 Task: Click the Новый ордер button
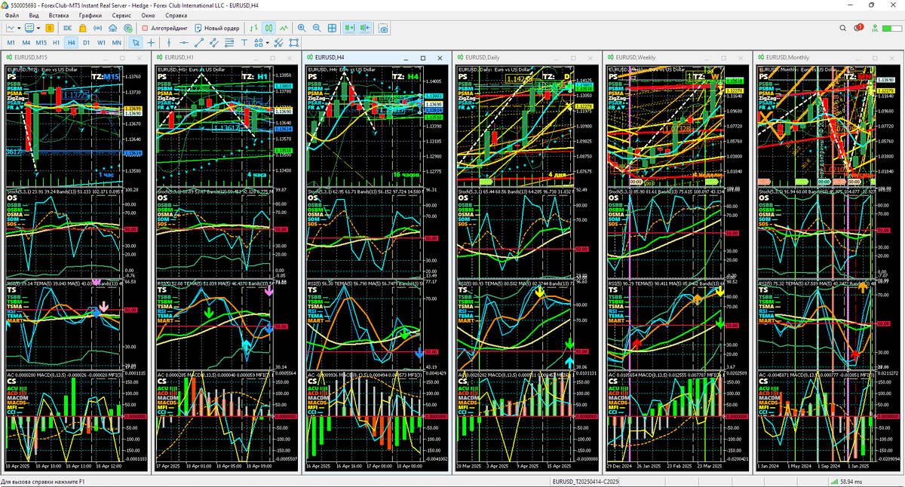tap(217, 28)
